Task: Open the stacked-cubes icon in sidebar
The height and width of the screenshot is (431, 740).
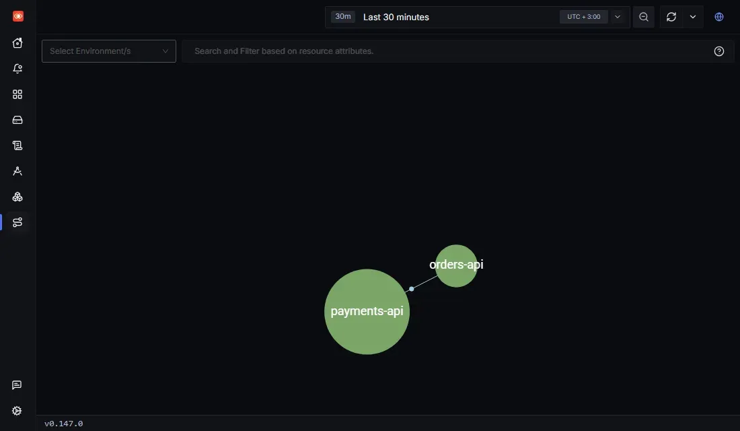Action: 17,197
